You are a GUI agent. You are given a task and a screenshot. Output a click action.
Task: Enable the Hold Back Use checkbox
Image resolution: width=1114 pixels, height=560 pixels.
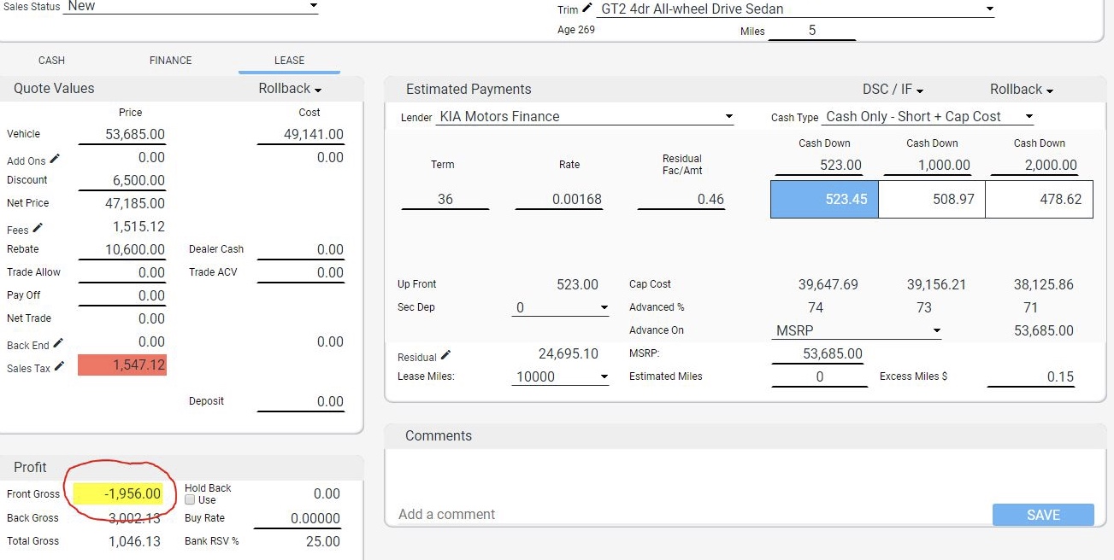pyautogui.click(x=190, y=500)
